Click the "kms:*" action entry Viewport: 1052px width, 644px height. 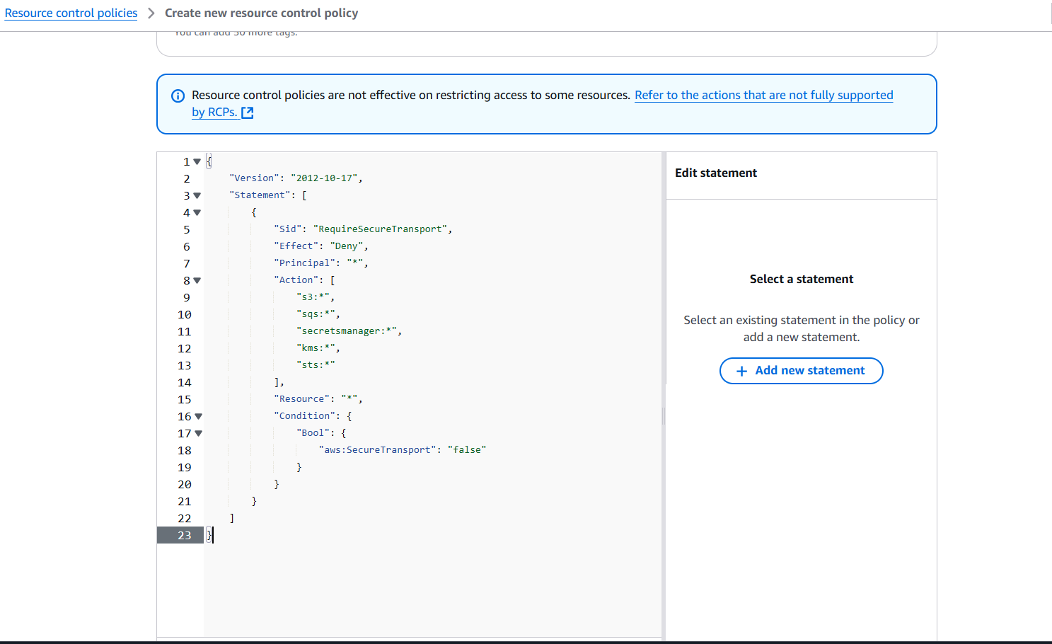pos(316,348)
